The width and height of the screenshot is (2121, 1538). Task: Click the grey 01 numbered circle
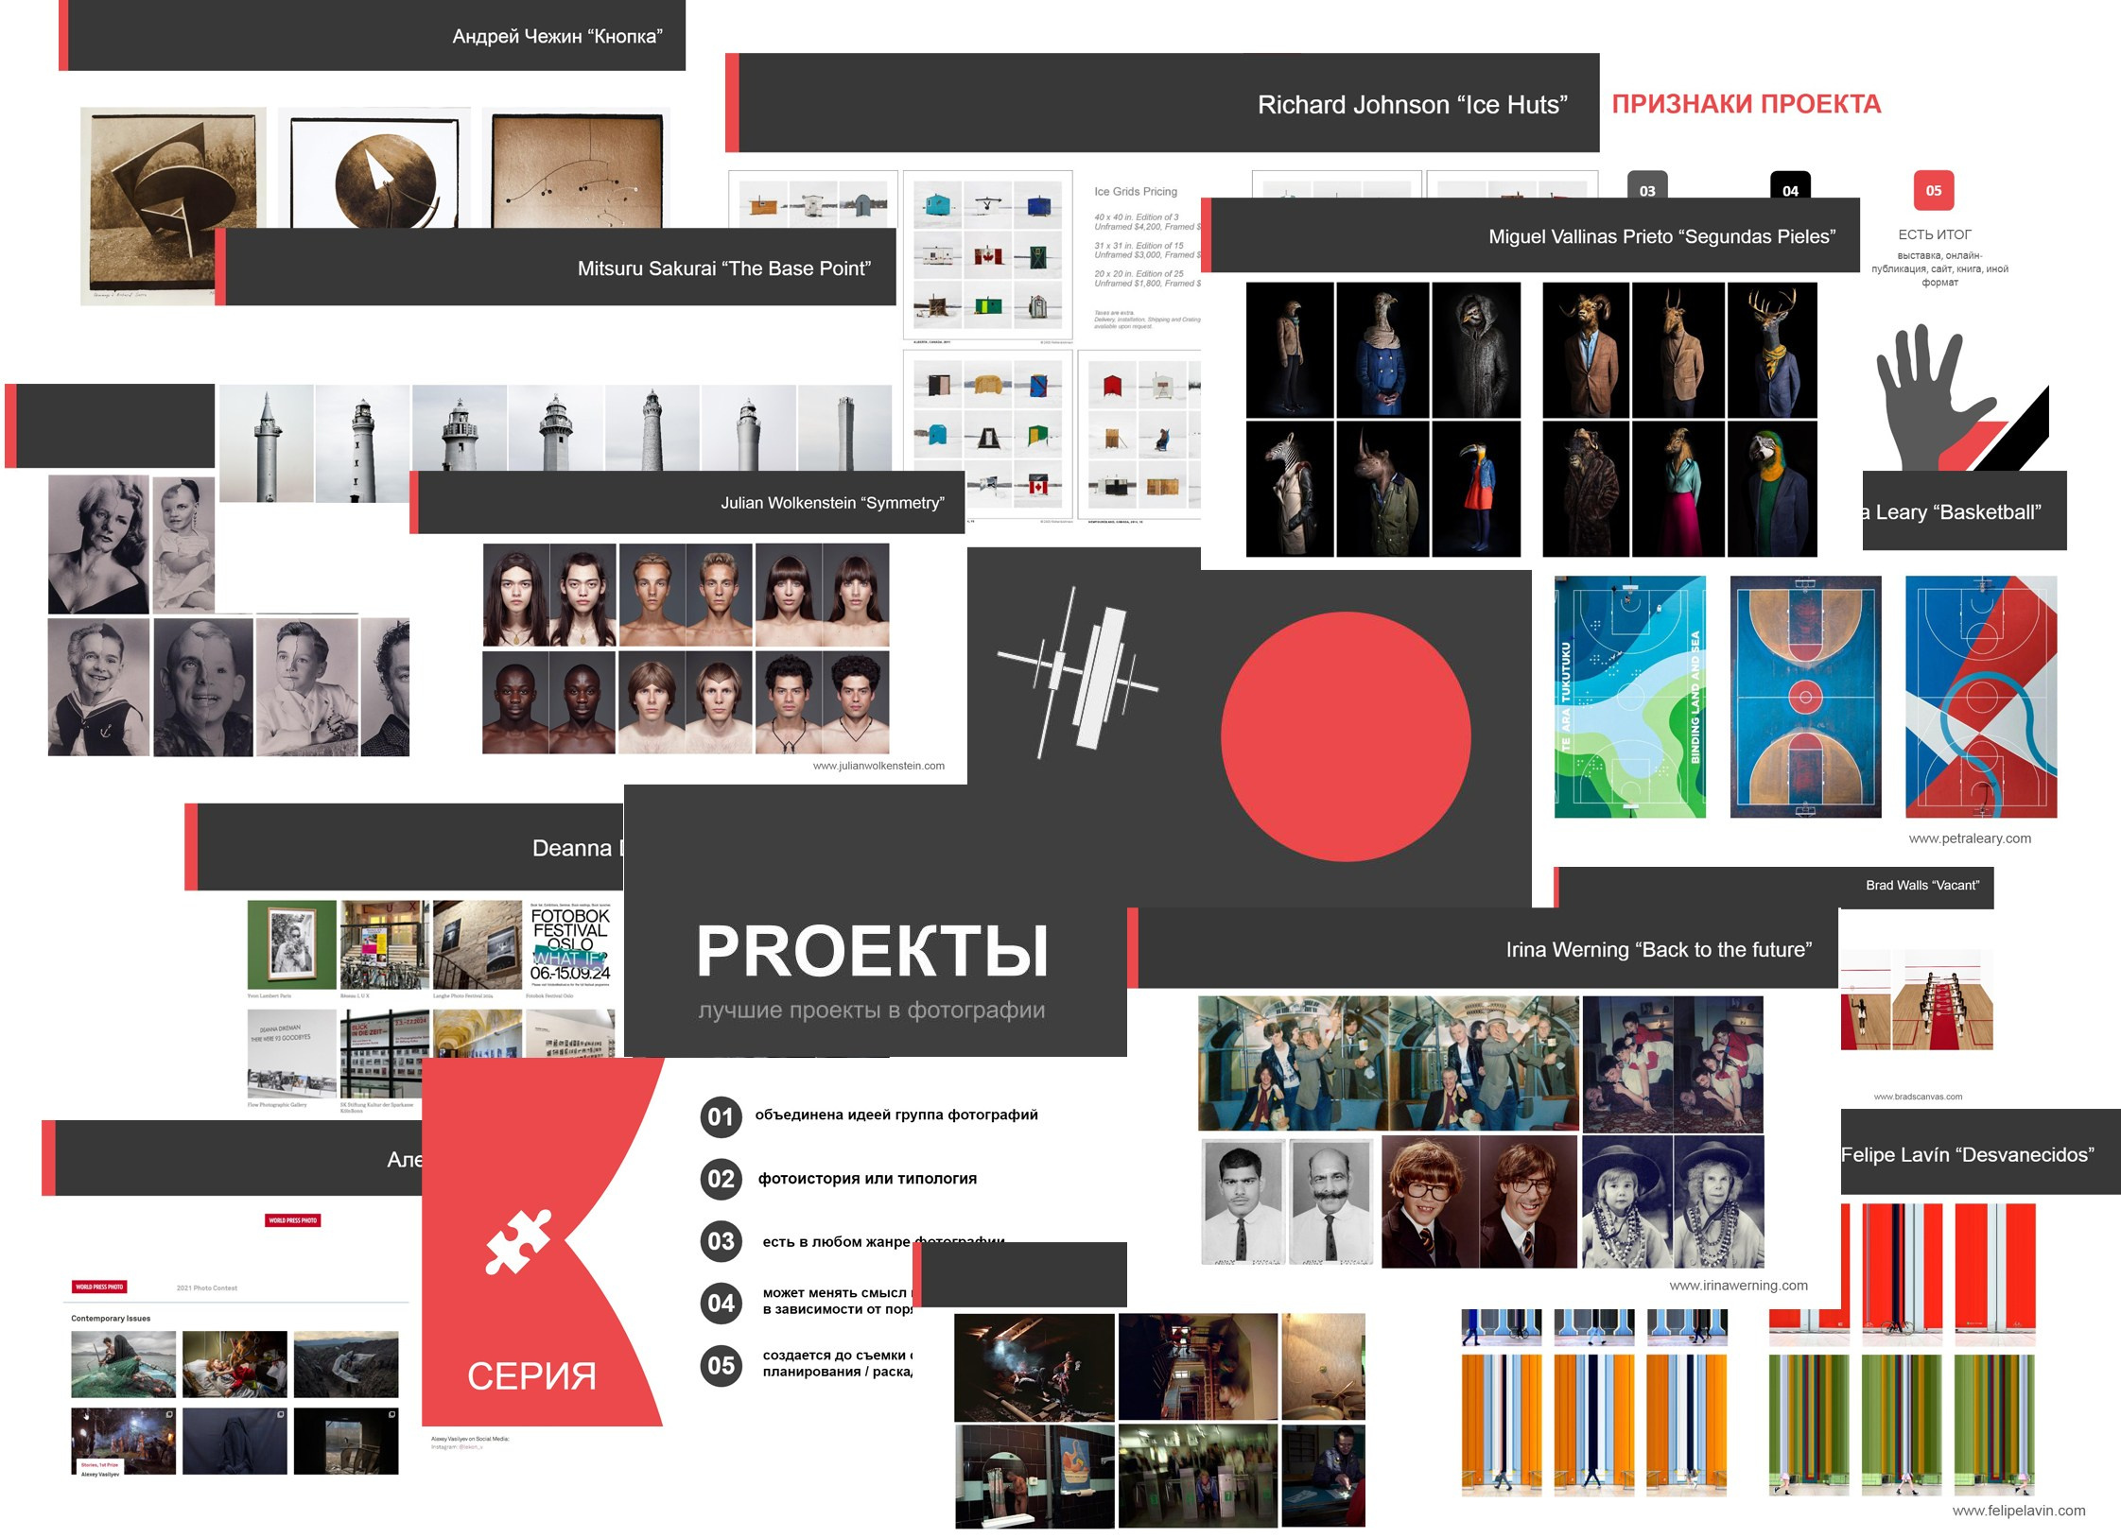tap(721, 1116)
